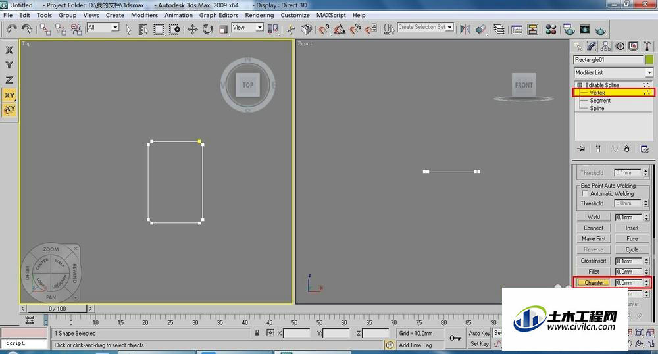Click the Redo arrow icon
The height and width of the screenshot is (354, 658).
pyautogui.click(x=27, y=29)
